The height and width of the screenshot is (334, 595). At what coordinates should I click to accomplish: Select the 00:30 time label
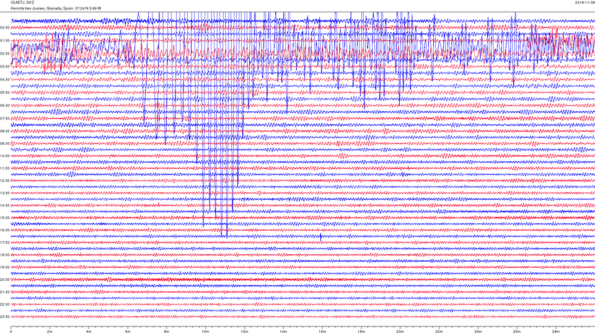[x=5, y=28]
